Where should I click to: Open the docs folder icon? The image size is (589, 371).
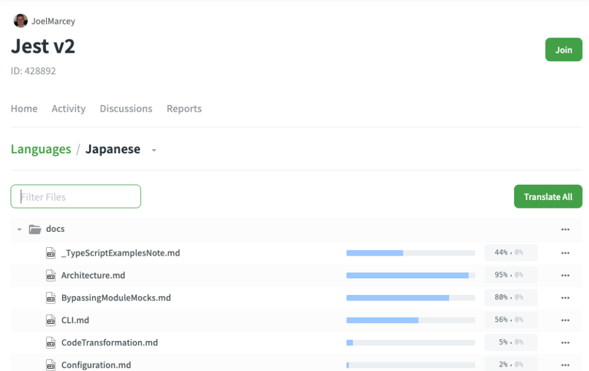(x=35, y=229)
